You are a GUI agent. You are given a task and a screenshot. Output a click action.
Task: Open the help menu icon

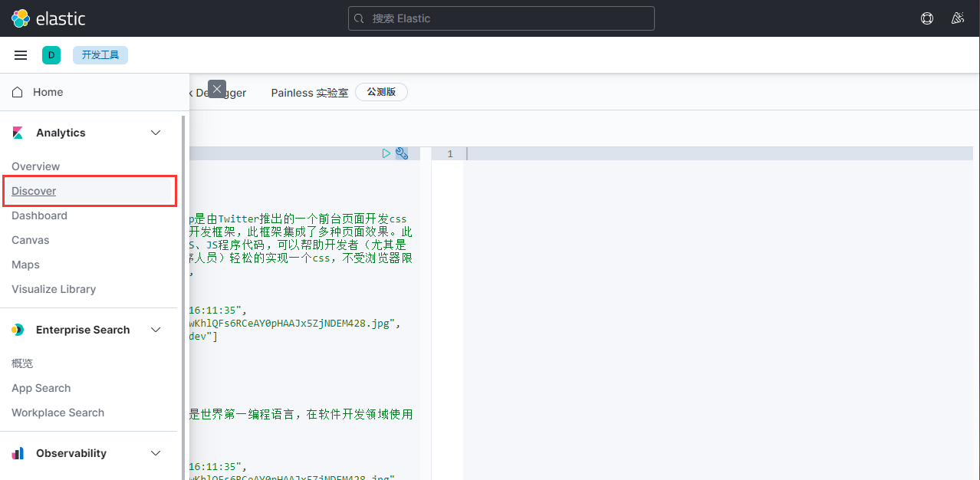coord(927,18)
